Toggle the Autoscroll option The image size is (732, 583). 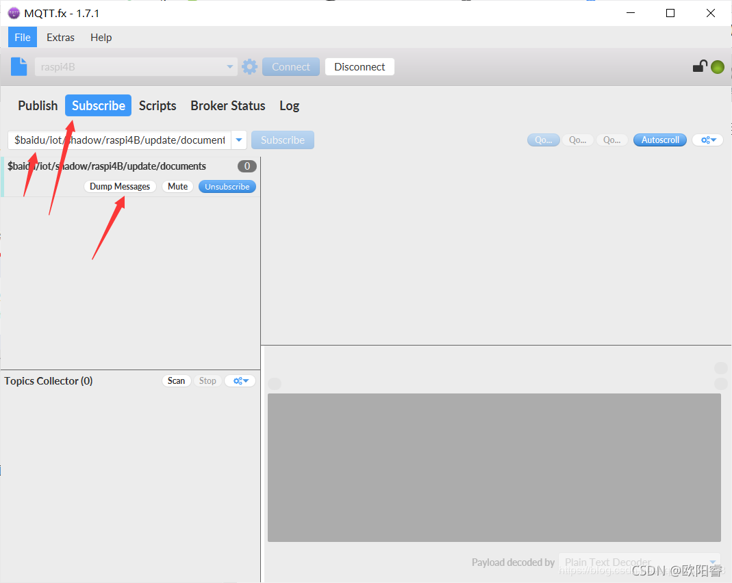point(660,140)
